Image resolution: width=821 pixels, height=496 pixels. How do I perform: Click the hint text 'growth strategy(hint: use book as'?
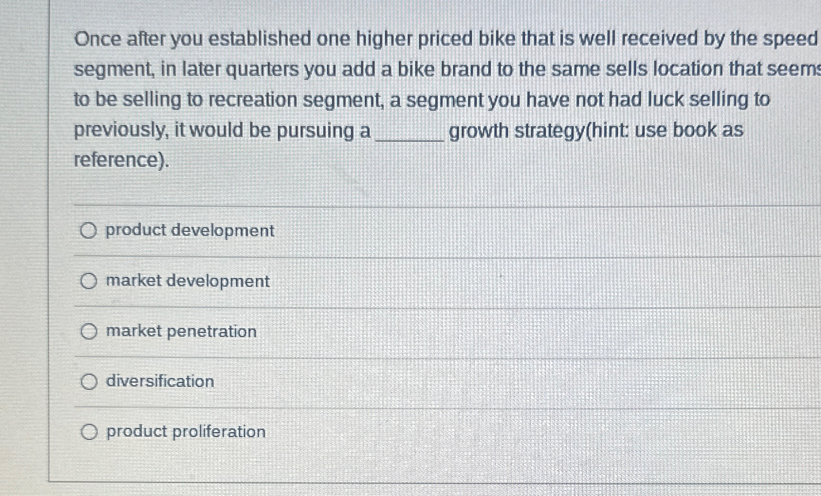(x=596, y=131)
